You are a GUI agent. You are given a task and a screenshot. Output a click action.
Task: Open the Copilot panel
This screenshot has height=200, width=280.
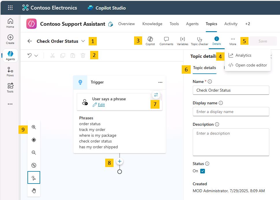pos(150,41)
